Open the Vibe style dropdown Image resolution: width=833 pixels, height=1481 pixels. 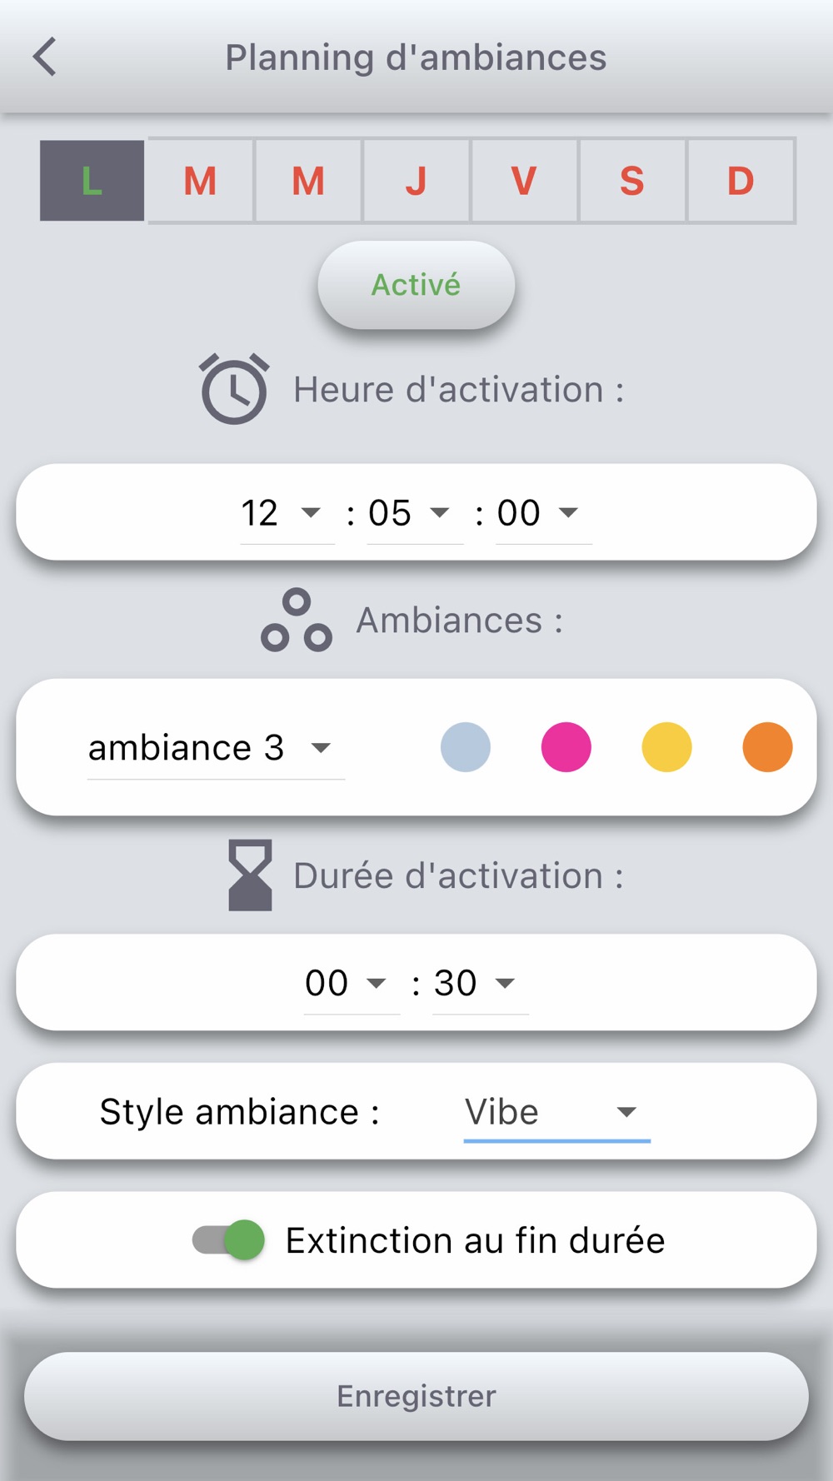click(557, 1112)
